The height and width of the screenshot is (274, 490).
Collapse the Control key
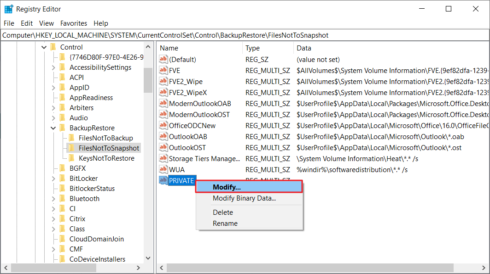pos(43,47)
